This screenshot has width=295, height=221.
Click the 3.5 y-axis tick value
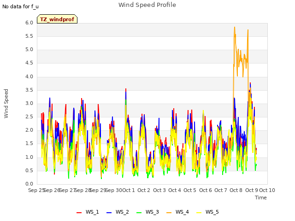(x=29, y=90)
